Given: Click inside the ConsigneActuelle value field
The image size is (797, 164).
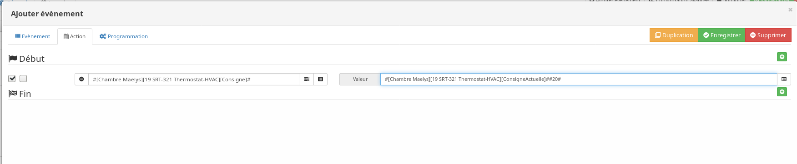Looking at the screenshot, I should coord(579,79).
